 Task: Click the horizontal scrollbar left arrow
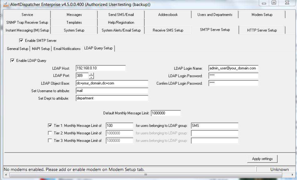[6, 175]
